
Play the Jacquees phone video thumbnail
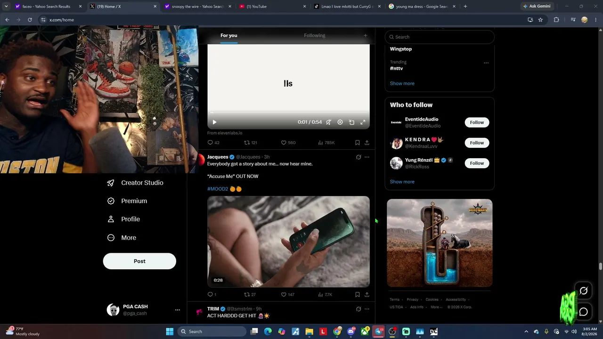click(x=288, y=242)
